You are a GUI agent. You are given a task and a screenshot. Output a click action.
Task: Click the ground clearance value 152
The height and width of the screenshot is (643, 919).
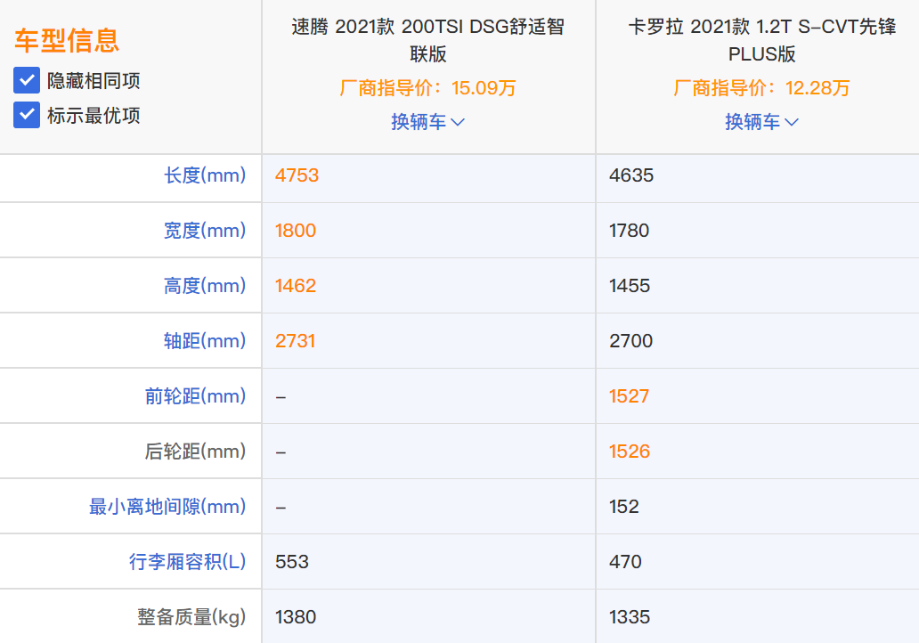[x=623, y=507]
